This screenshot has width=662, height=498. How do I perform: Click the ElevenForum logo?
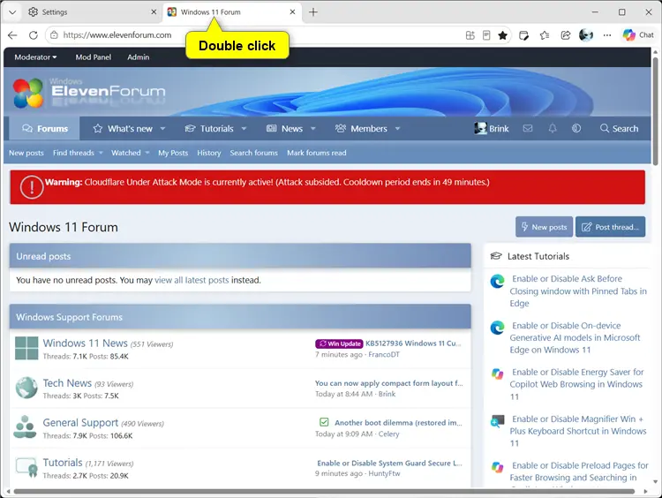[x=89, y=92]
